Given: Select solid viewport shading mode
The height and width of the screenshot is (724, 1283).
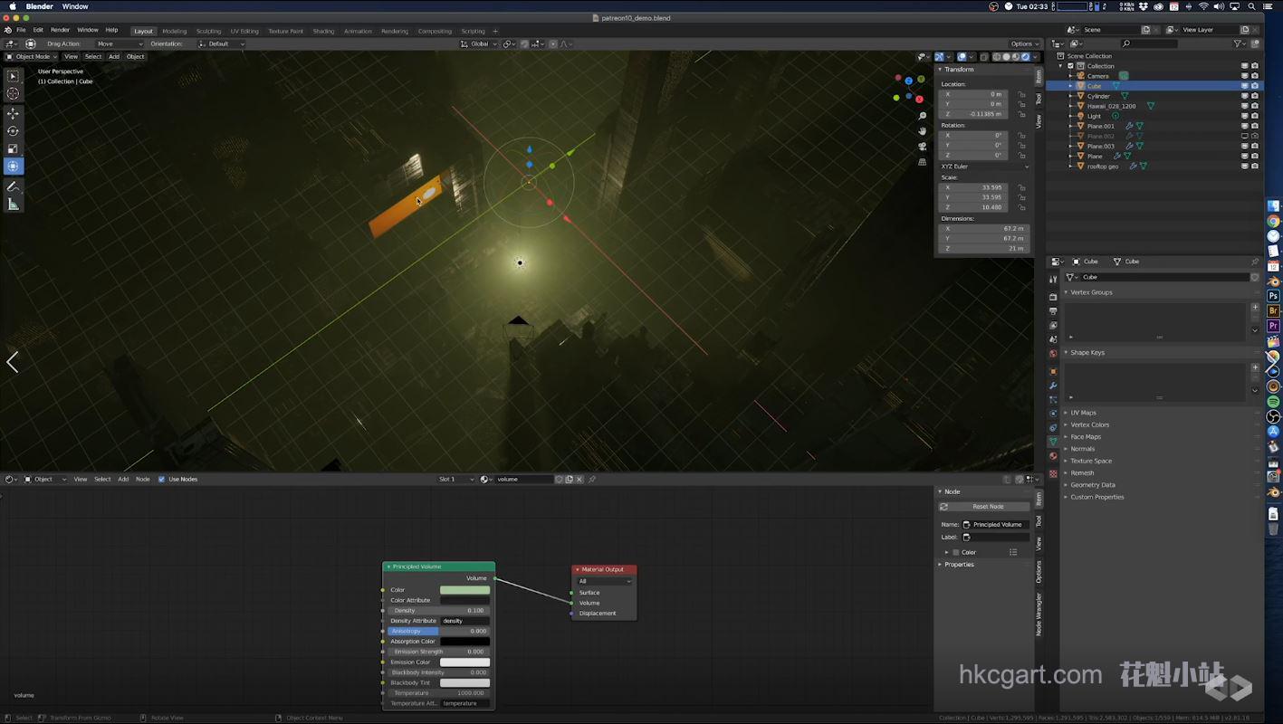Looking at the screenshot, I should pos(1006,56).
